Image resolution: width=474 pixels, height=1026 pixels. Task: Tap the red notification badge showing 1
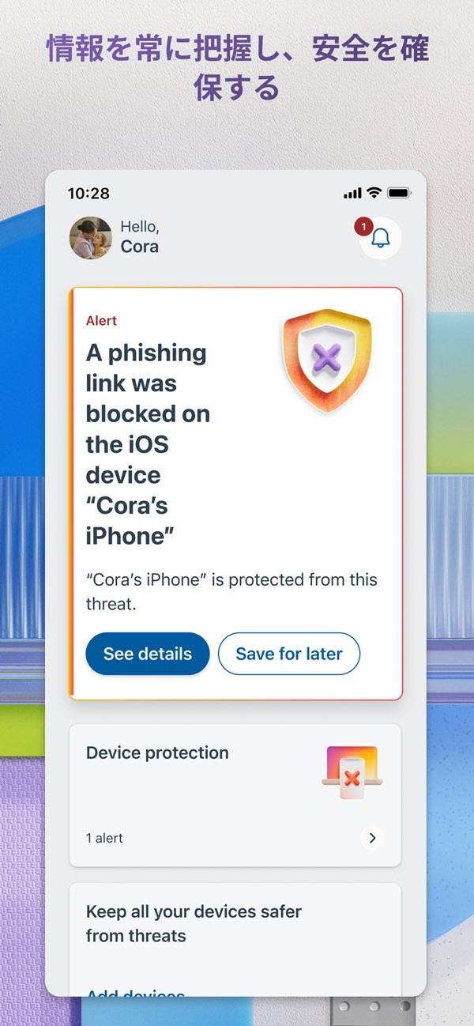[363, 227]
